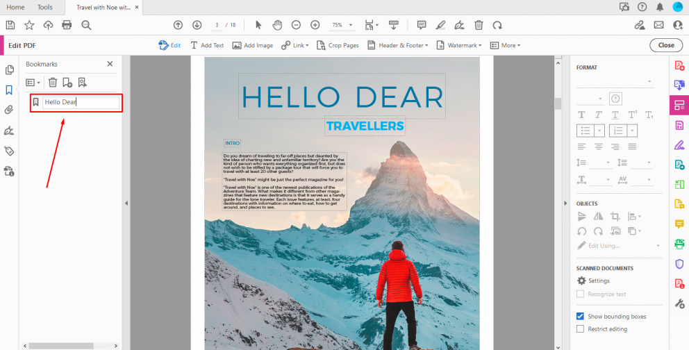The image size is (689, 350).
Task: Select the highlight text tool
Action: pos(440,25)
